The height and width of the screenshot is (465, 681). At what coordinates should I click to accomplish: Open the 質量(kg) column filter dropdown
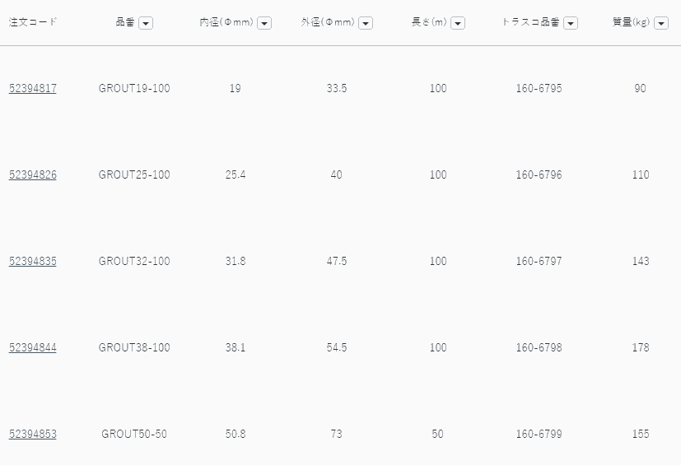[x=660, y=23]
